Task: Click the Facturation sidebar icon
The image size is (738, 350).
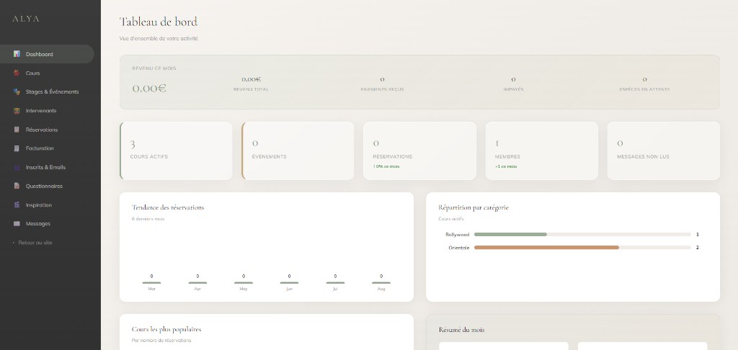Action: coord(17,148)
